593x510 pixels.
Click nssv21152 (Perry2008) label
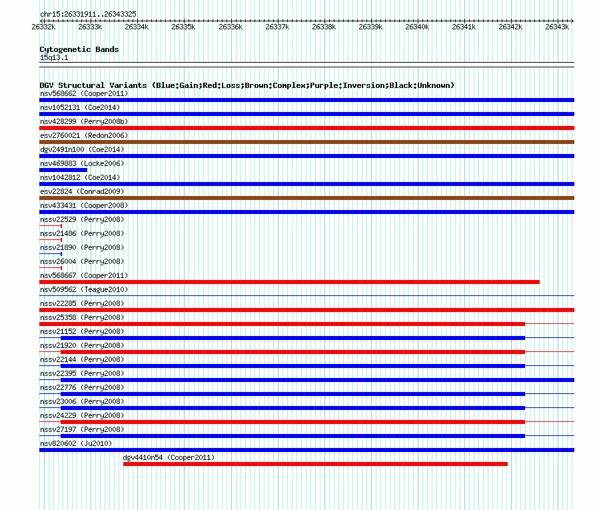82,331
